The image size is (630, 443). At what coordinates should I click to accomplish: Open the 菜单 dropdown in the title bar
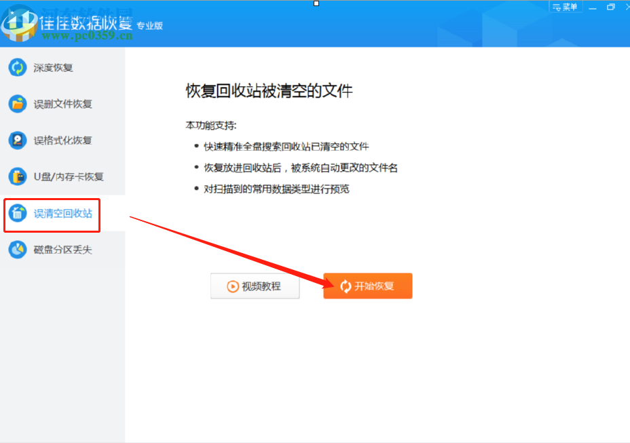pyautogui.click(x=566, y=7)
